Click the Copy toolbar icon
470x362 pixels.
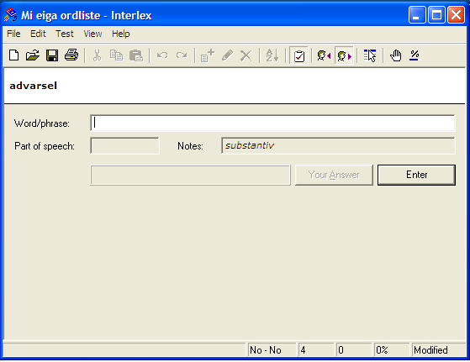pyautogui.click(x=116, y=55)
